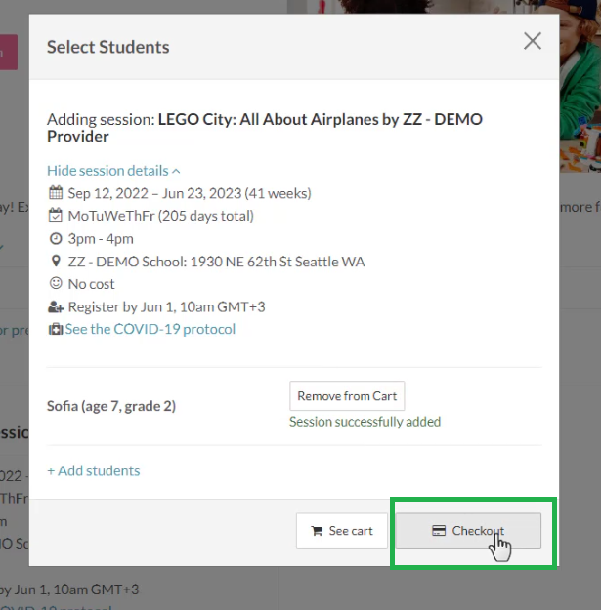Collapse details via Hide session details
The height and width of the screenshot is (610, 601).
113,170
